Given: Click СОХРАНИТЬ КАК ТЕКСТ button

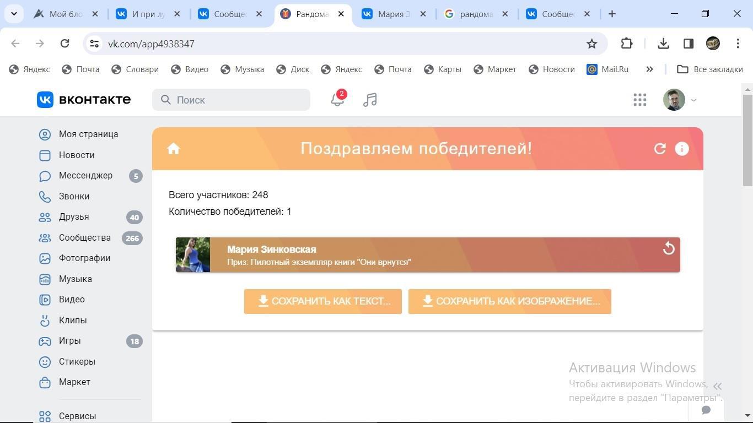Looking at the screenshot, I should click(x=323, y=301).
